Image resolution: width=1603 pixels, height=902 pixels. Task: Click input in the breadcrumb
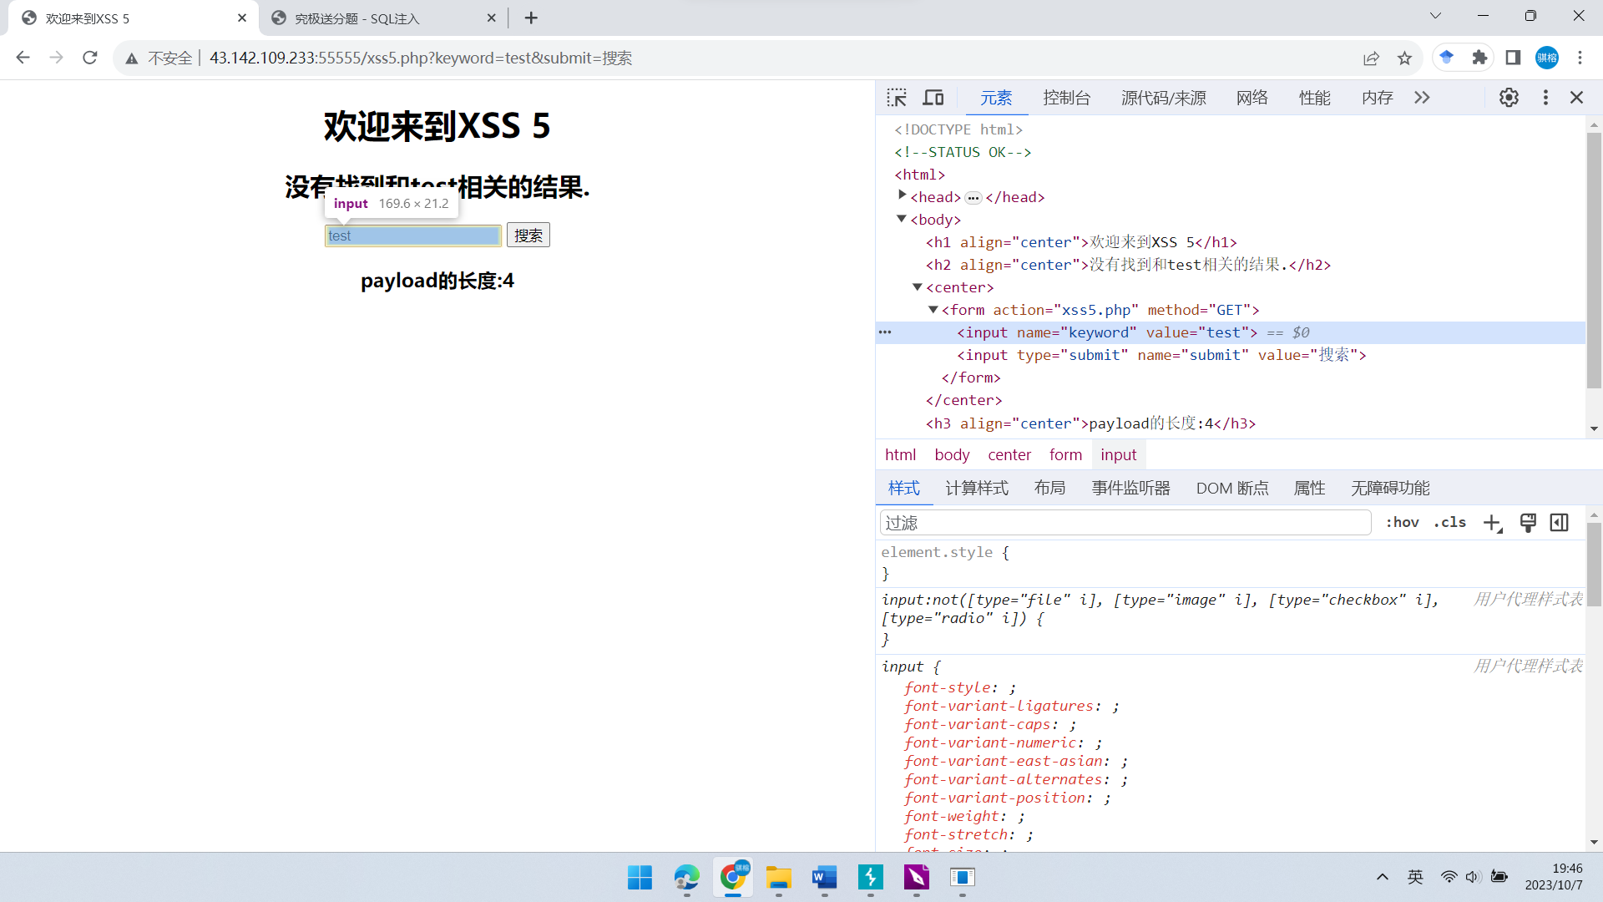(x=1118, y=454)
